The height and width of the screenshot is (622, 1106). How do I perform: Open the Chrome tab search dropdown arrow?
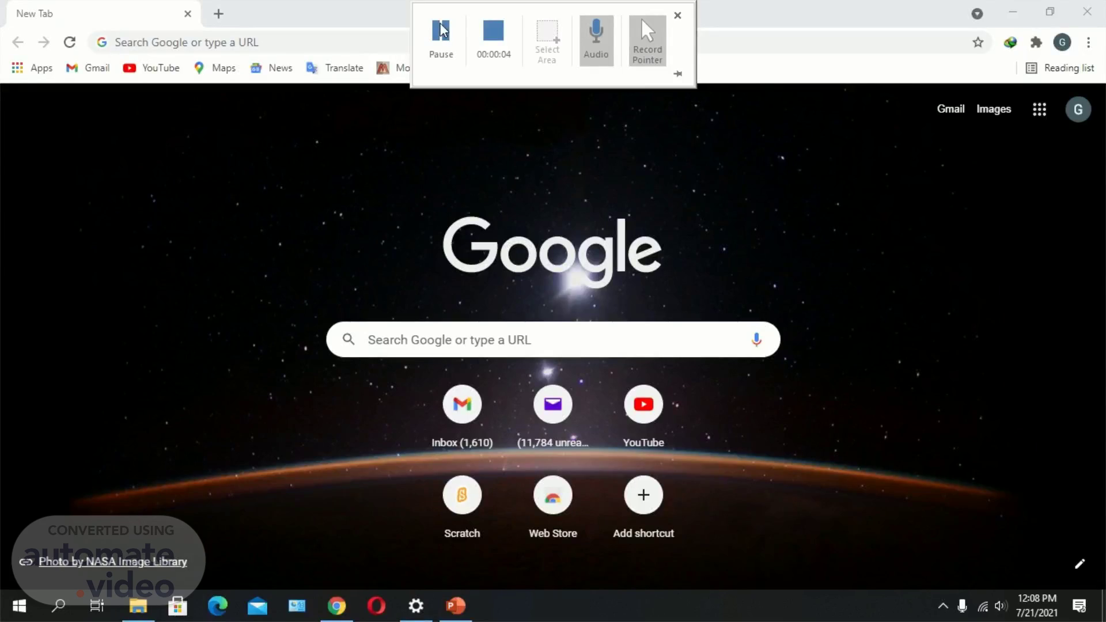pyautogui.click(x=977, y=14)
